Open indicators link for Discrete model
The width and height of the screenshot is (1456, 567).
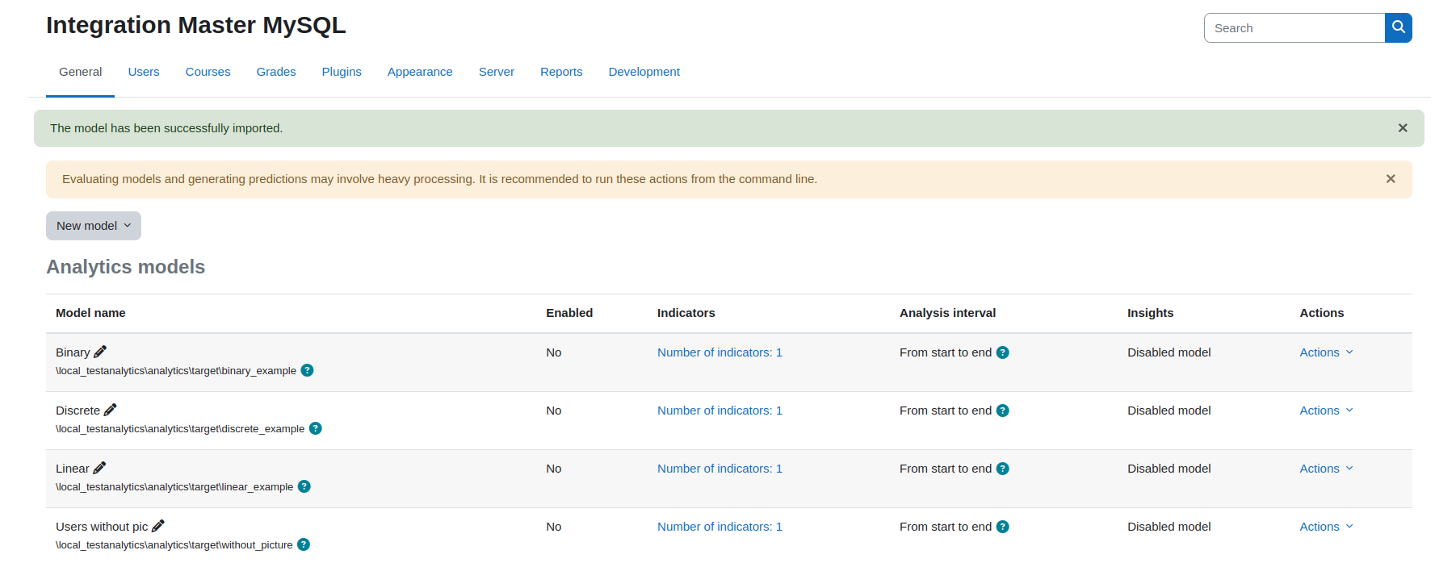[x=720, y=411]
